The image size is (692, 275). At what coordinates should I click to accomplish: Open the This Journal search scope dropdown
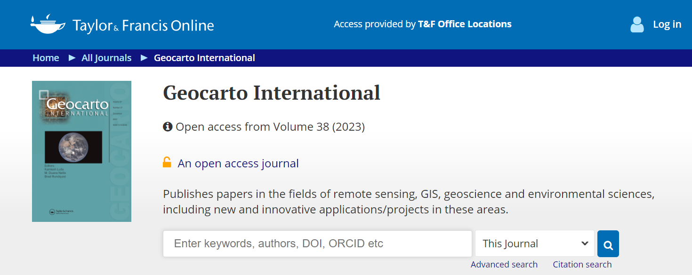[x=534, y=244]
